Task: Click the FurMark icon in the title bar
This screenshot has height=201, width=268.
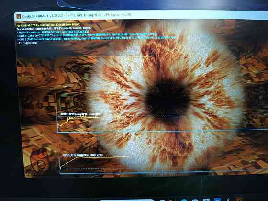Action: [x=19, y=17]
